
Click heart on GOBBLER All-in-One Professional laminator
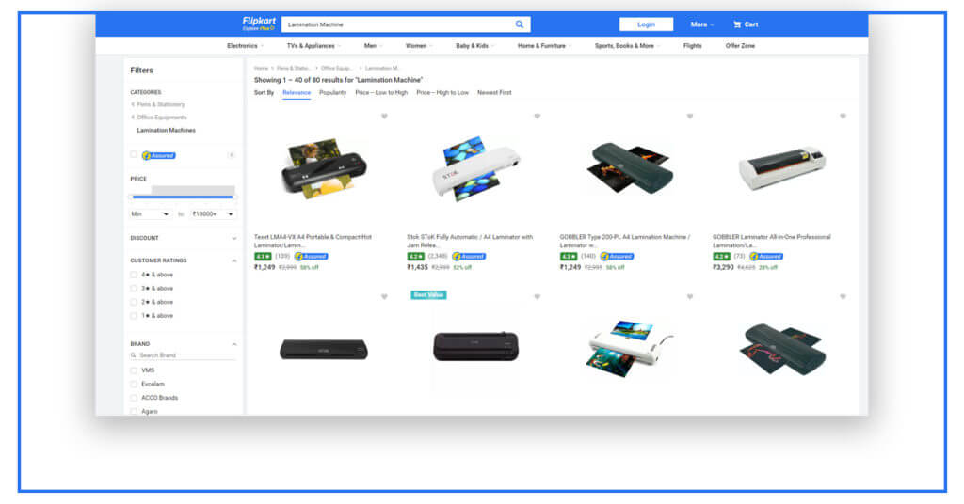pos(843,116)
